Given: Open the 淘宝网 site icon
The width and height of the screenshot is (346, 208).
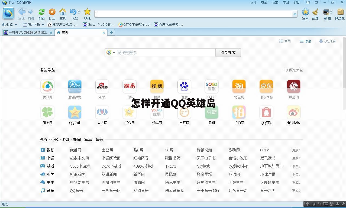Looking at the screenshot, I should pyautogui.click(x=239, y=86).
